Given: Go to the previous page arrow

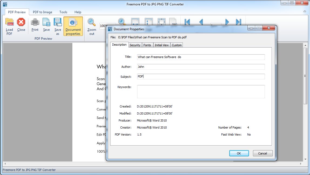Looking at the screenshot, I should pos(201,22).
